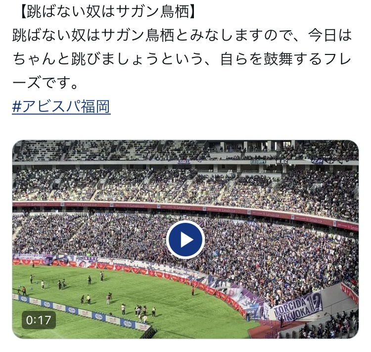This screenshot has height=352, width=371.
Task: Click the 0:17 video duration badge
Action: tap(39, 320)
